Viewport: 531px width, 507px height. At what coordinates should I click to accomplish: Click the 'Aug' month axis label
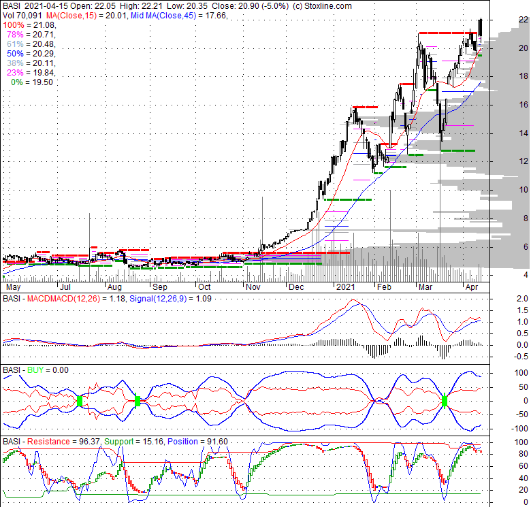click(114, 287)
